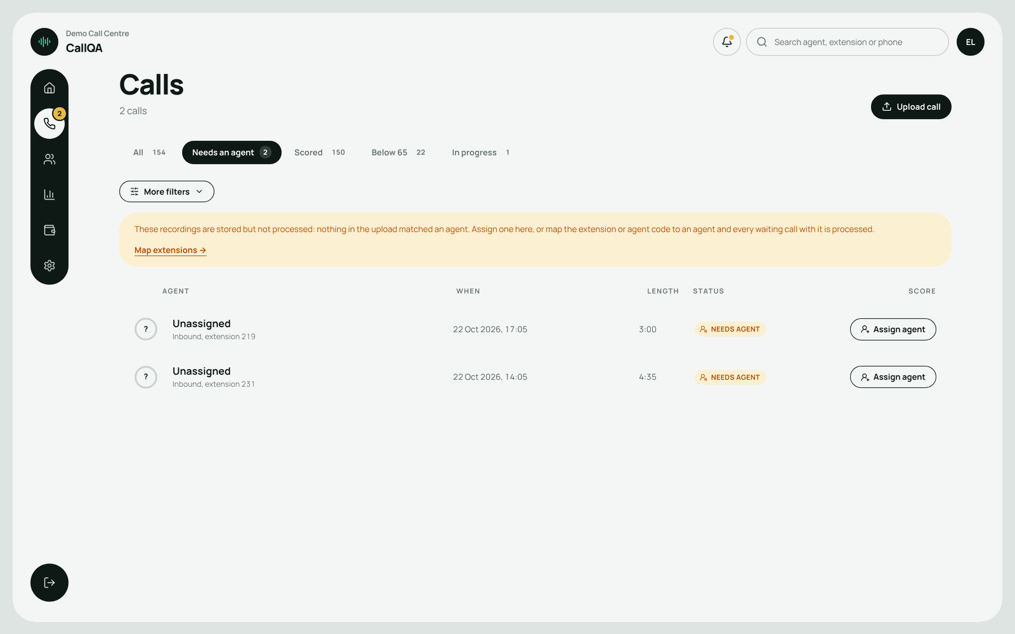Open the Home page from the sidebar
This screenshot has height=634, width=1015.
pyautogui.click(x=49, y=88)
